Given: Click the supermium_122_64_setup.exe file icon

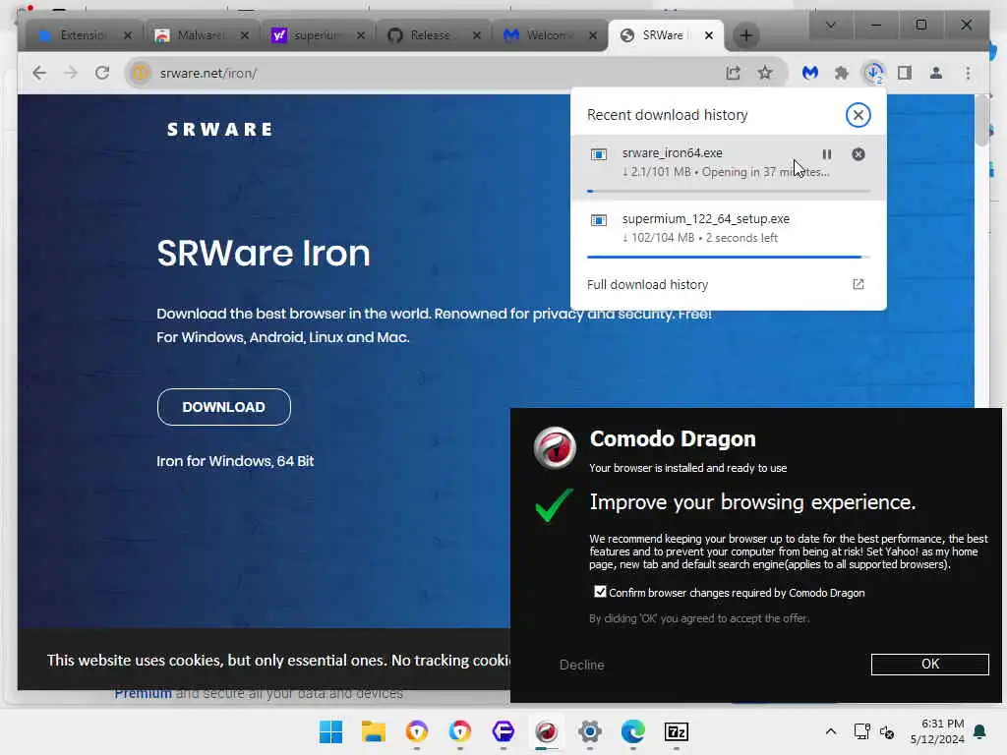Looking at the screenshot, I should [599, 220].
